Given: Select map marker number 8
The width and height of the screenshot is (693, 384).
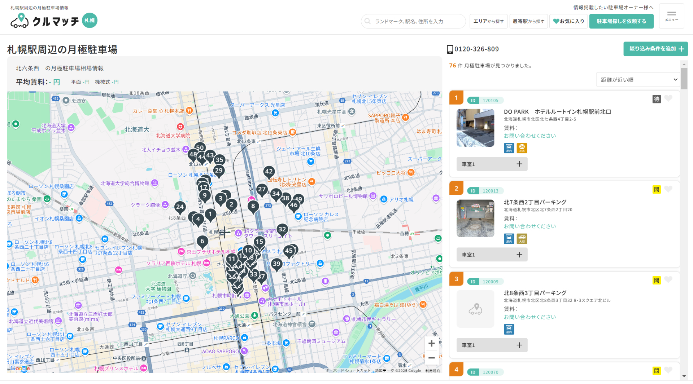Looking at the screenshot, I should tap(253, 207).
